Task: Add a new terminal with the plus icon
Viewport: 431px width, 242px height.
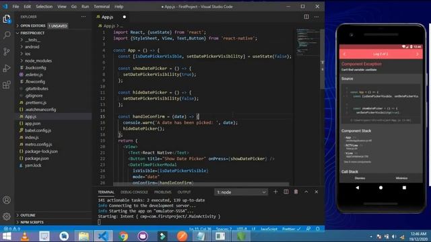Action: pos(275,192)
